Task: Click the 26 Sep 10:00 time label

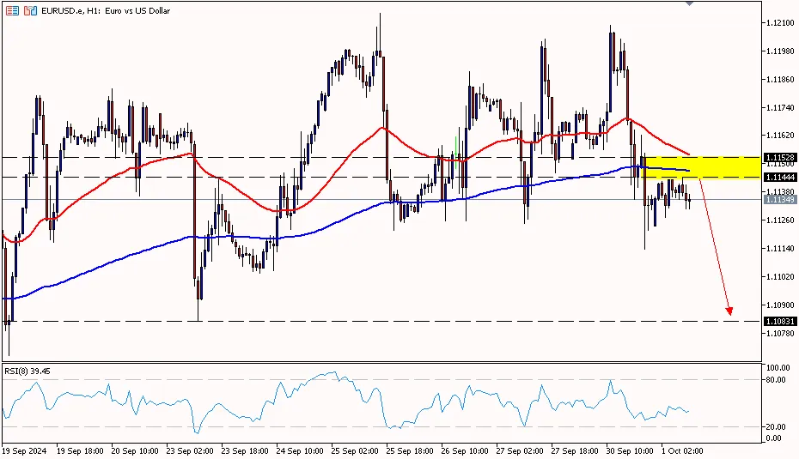Action: (x=465, y=451)
